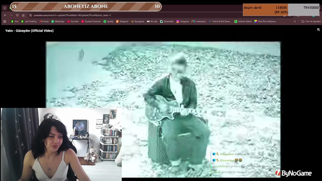The image size is (322, 181).
Task: Open the Tüm Yer İşaretleri folder
Action: tap(311, 22)
